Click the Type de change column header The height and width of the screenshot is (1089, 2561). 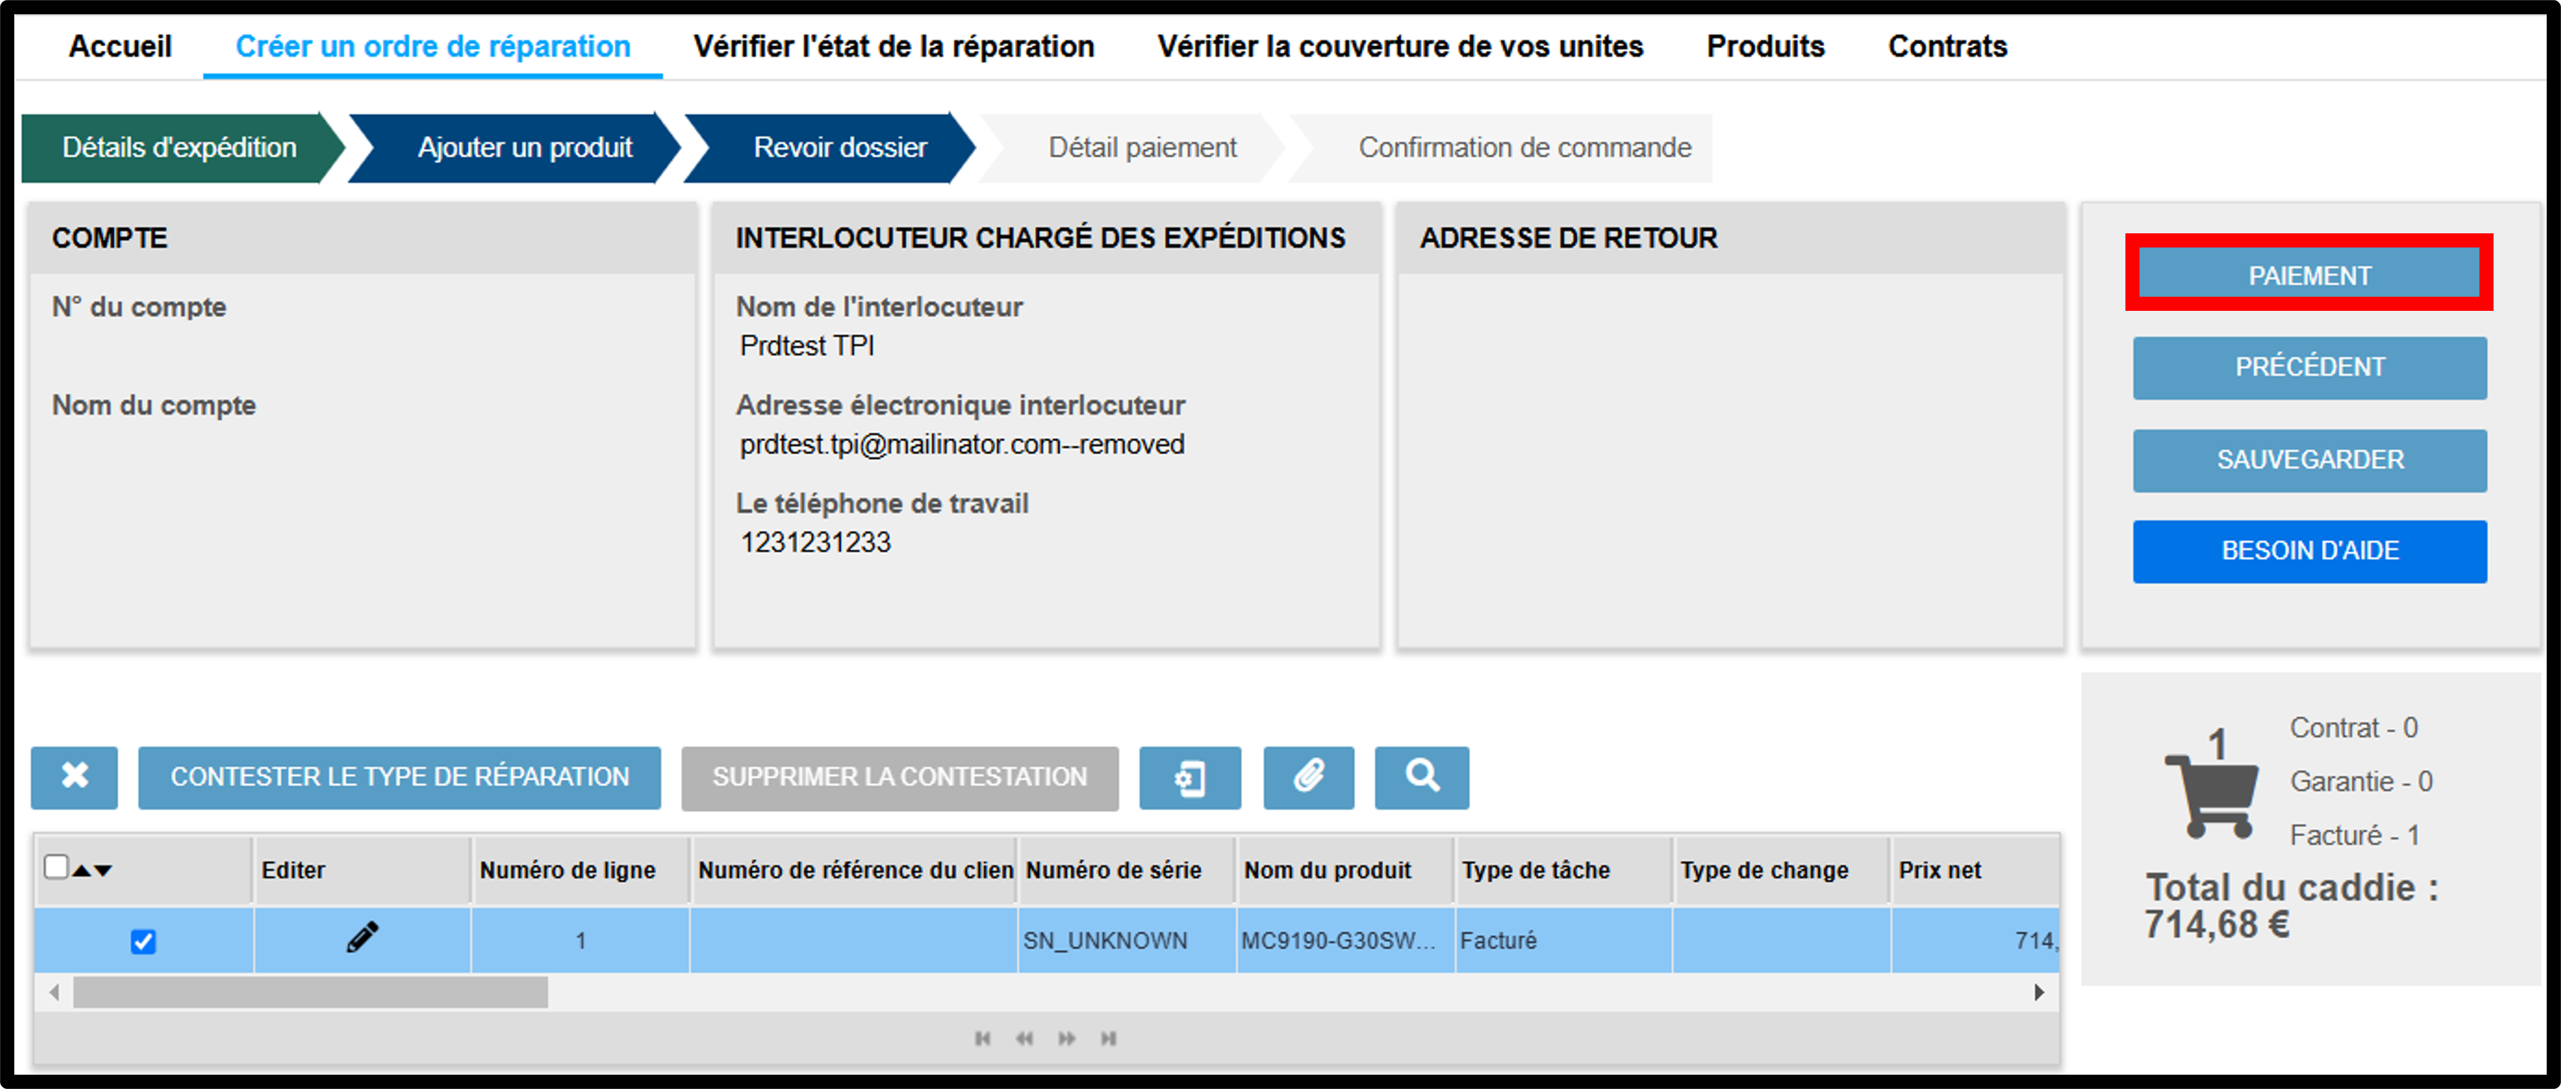(x=1782, y=871)
